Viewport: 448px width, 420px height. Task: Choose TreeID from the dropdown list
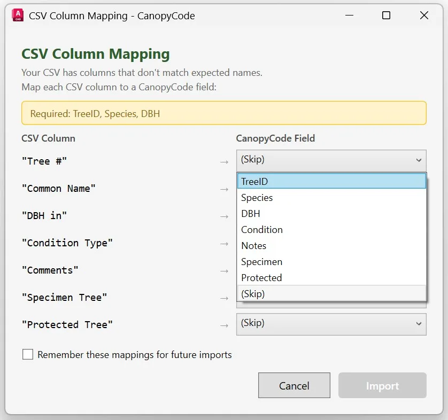tap(331, 181)
